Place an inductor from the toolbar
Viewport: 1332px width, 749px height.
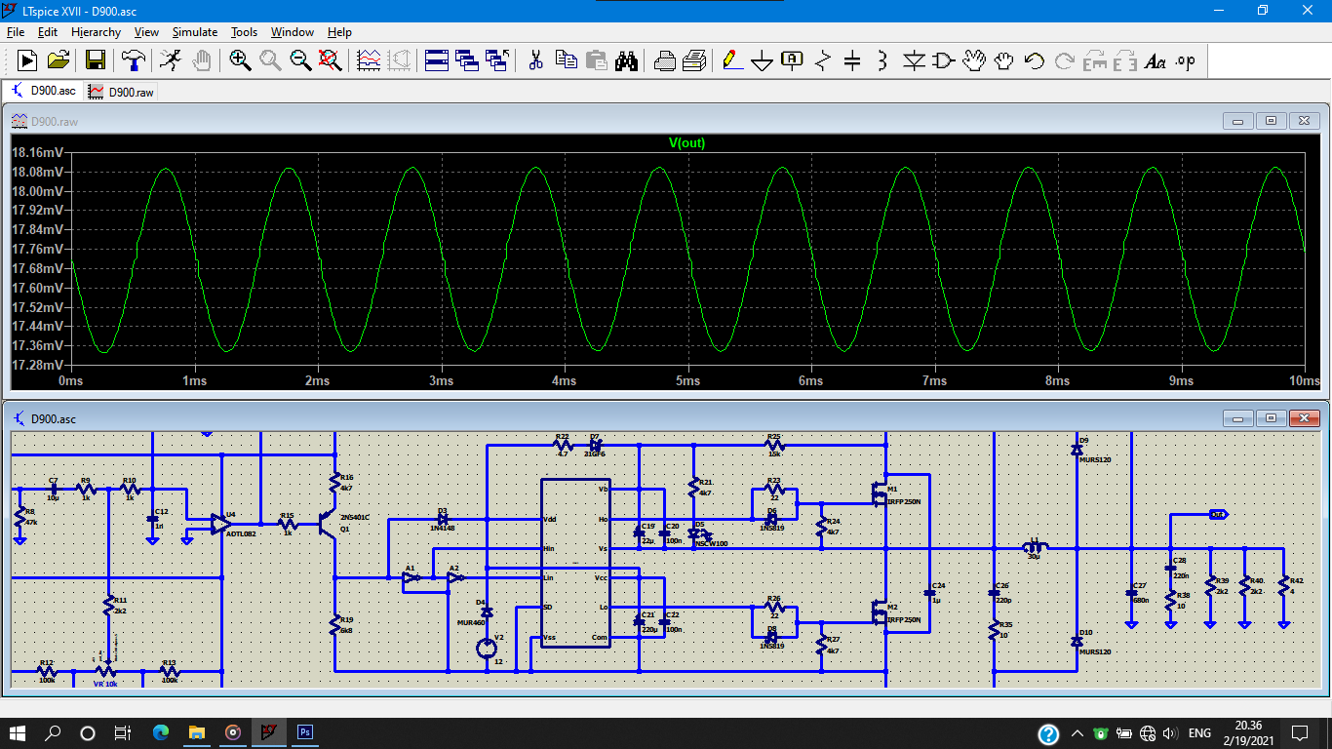pyautogui.click(x=883, y=60)
